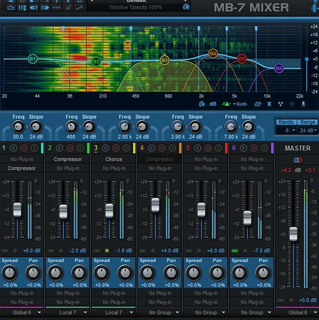Open band 2 group dropdown showing Local 7
The image size is (319, 320).
(68, 313)
